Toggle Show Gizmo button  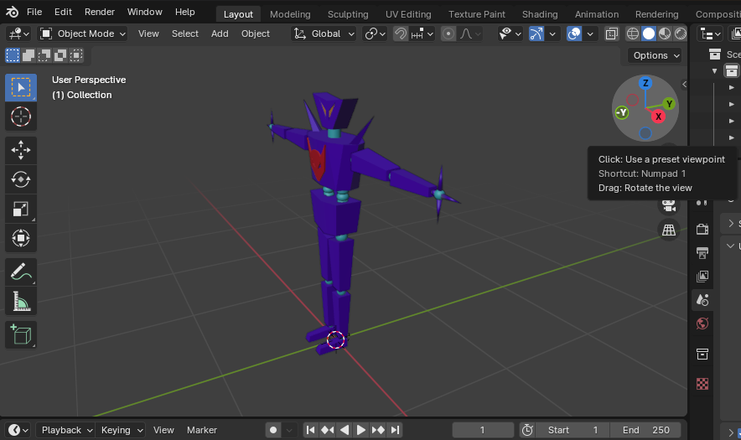536,34
